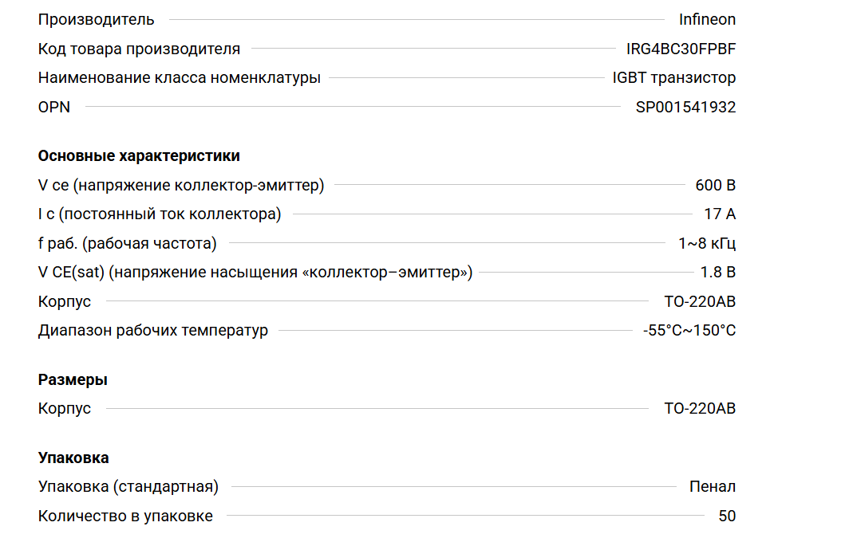This screenshot has width=845, height=542.
Task: Click the IGBT транзистор class value
Action: click(673, 78)
